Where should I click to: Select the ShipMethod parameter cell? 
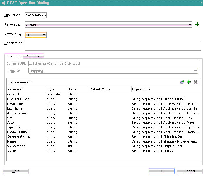[26, 146]
